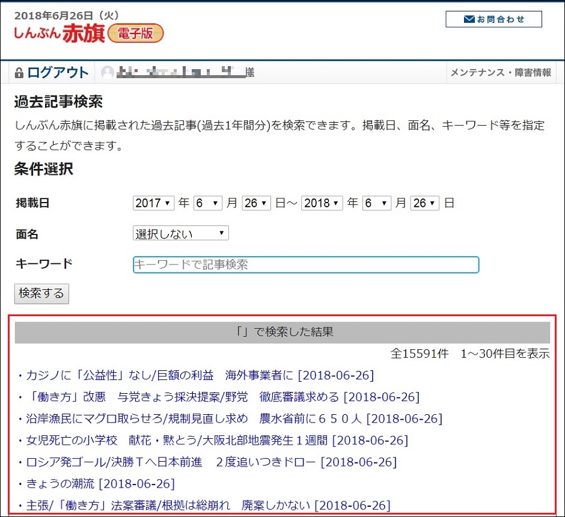
Task: Log out via ログアウト link
Action: [x=58, y=73]
